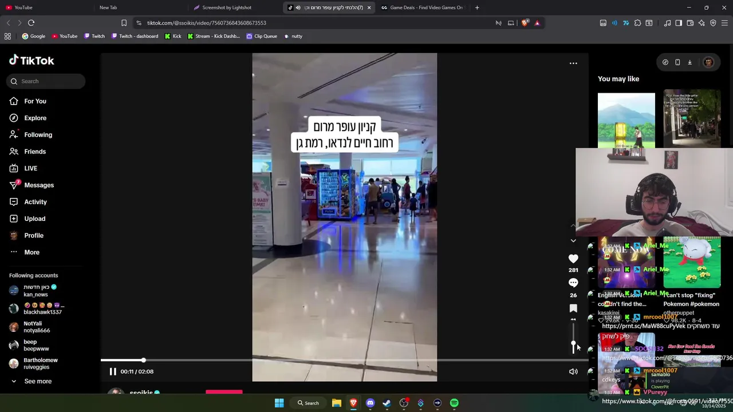Open the Upload page
Screen dimensions: 733x412
tap(34, 219)
